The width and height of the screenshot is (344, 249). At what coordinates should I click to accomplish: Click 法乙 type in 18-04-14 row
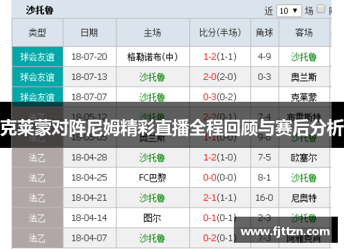click(37, 218)
